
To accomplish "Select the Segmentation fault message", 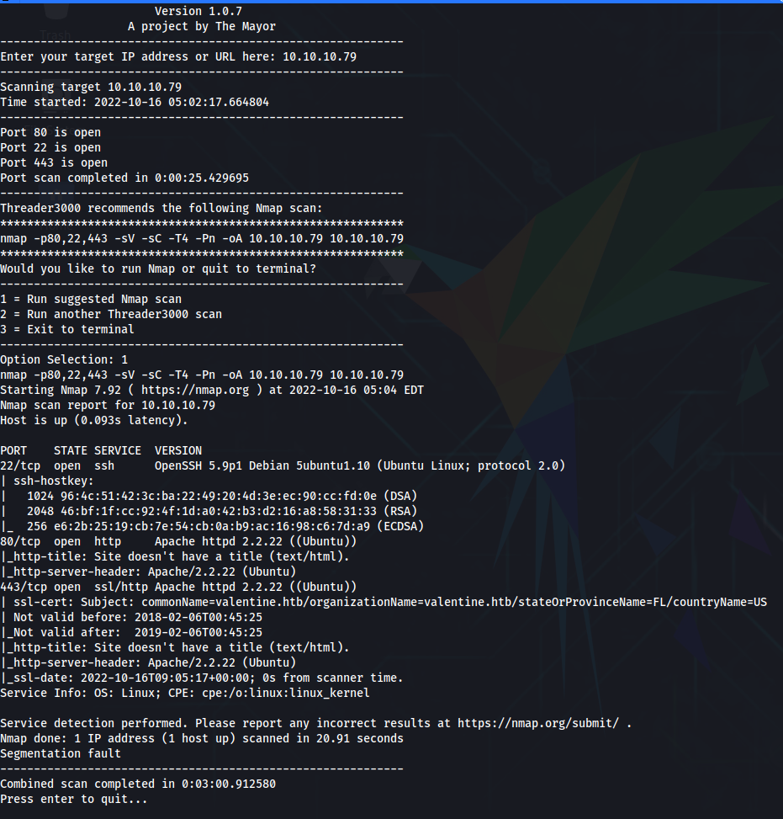I will coord(59,753).
